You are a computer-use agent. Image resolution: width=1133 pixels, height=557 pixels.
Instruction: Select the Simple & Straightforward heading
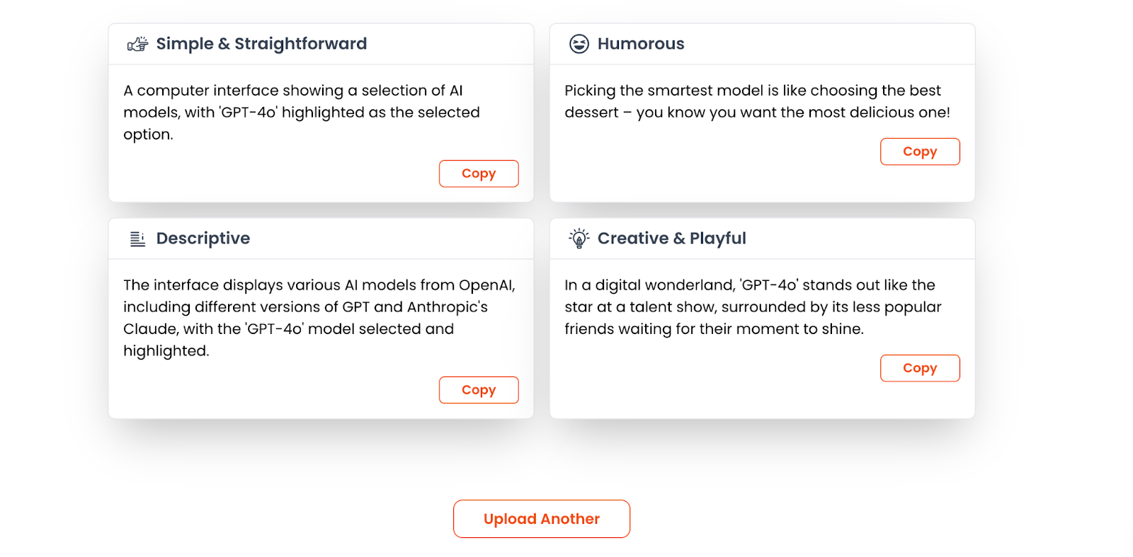[x=261, y=44]
